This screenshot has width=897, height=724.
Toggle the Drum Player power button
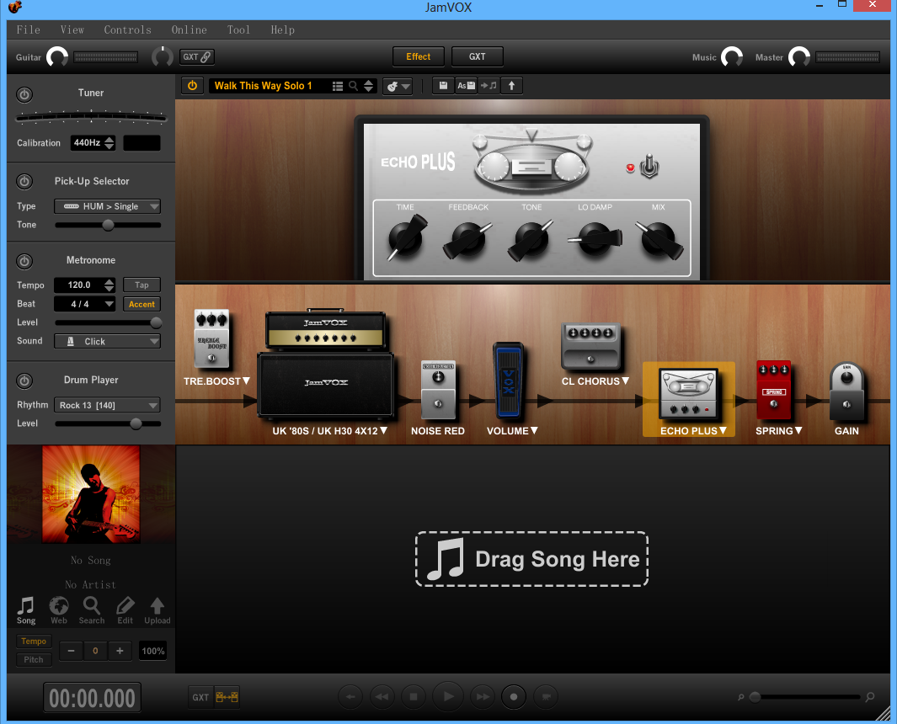[x=24, y=381]
